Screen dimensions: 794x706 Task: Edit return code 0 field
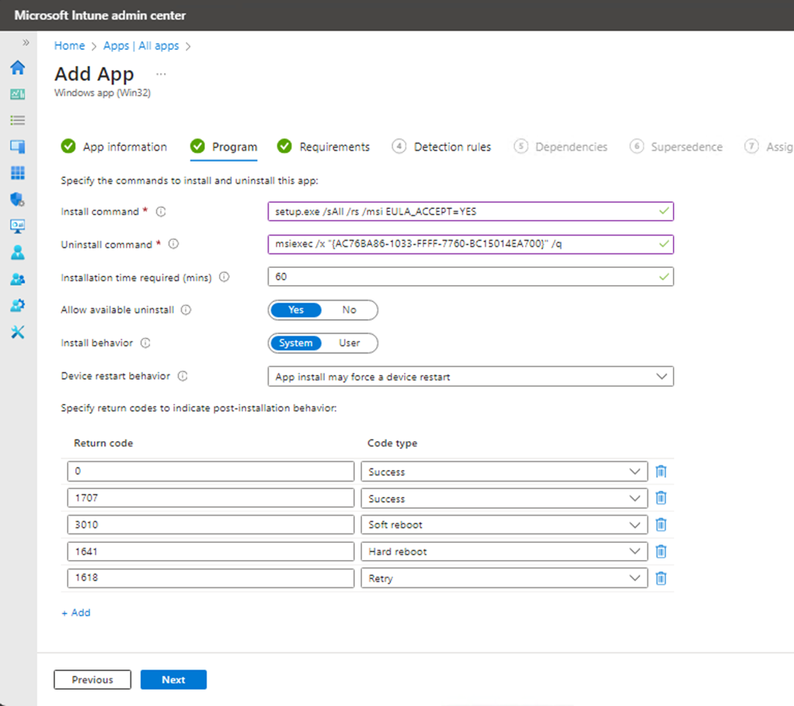coord(210,471)
